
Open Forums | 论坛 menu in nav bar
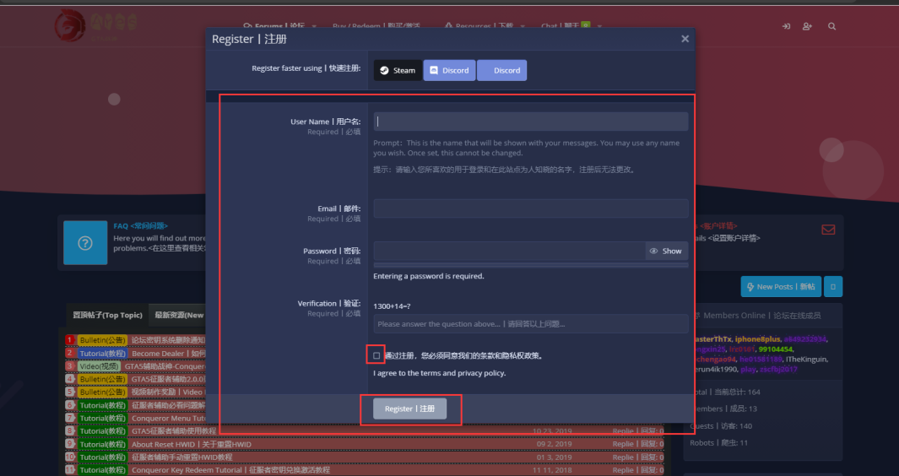coord(274,26)
